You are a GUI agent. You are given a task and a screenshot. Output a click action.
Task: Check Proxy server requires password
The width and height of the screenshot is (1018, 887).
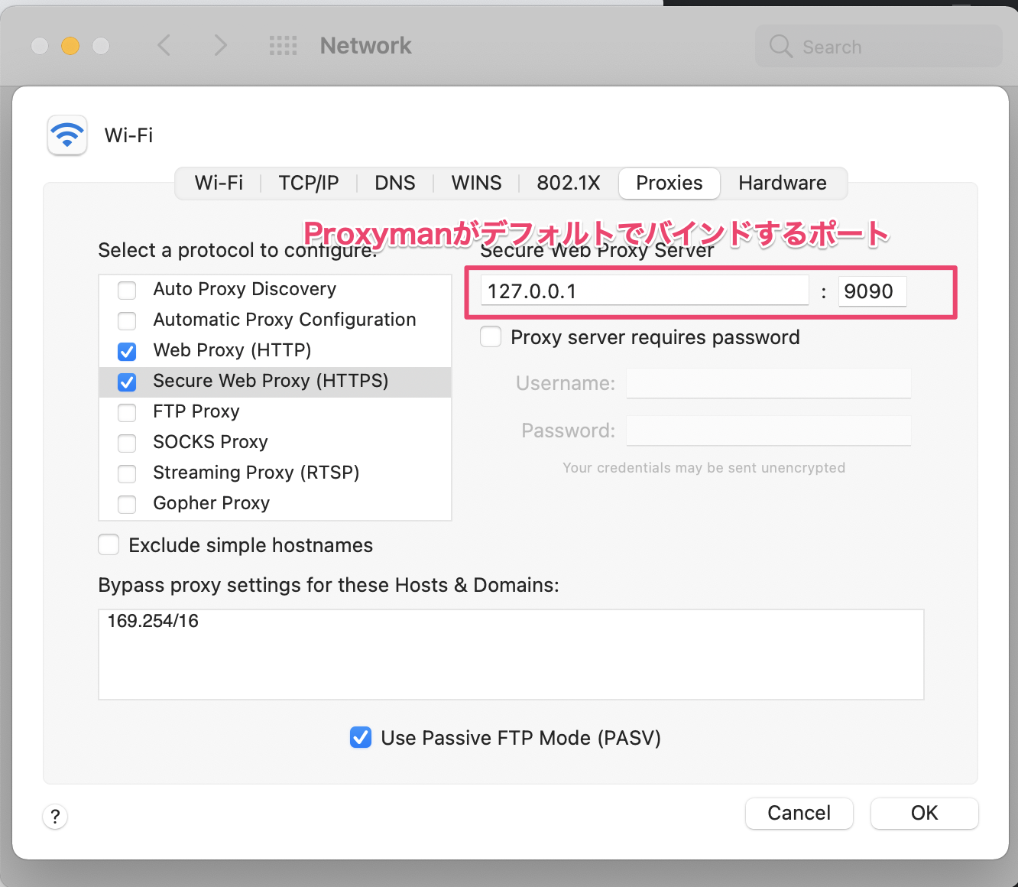click(491, 337)
